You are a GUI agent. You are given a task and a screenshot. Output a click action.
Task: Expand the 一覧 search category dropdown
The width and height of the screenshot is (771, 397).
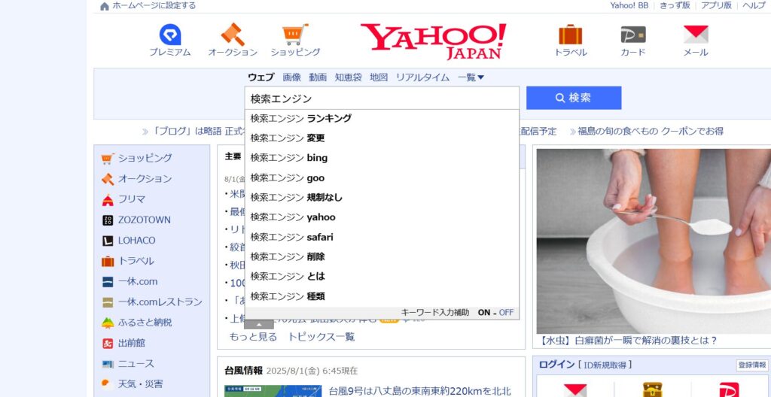[471, 77]
